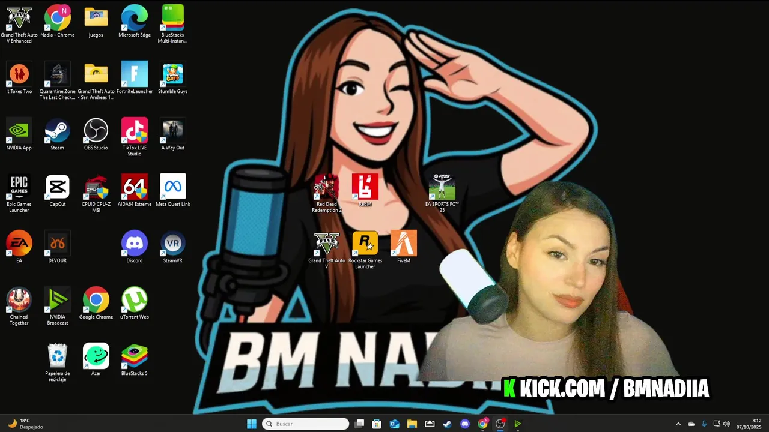
Task: Launch FiveM desktop shortcut
Action: tap(404, 247)
